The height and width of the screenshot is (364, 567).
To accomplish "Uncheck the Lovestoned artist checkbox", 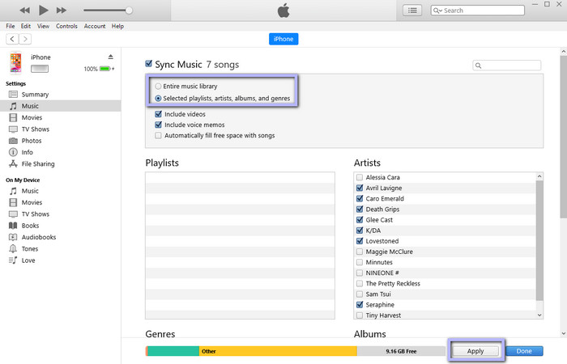I will click(x=360, y=241).
